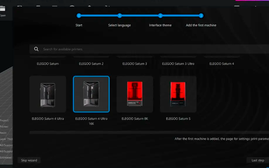Go back with the Last step button
269x168 pixels.
(x=258, y=160)
